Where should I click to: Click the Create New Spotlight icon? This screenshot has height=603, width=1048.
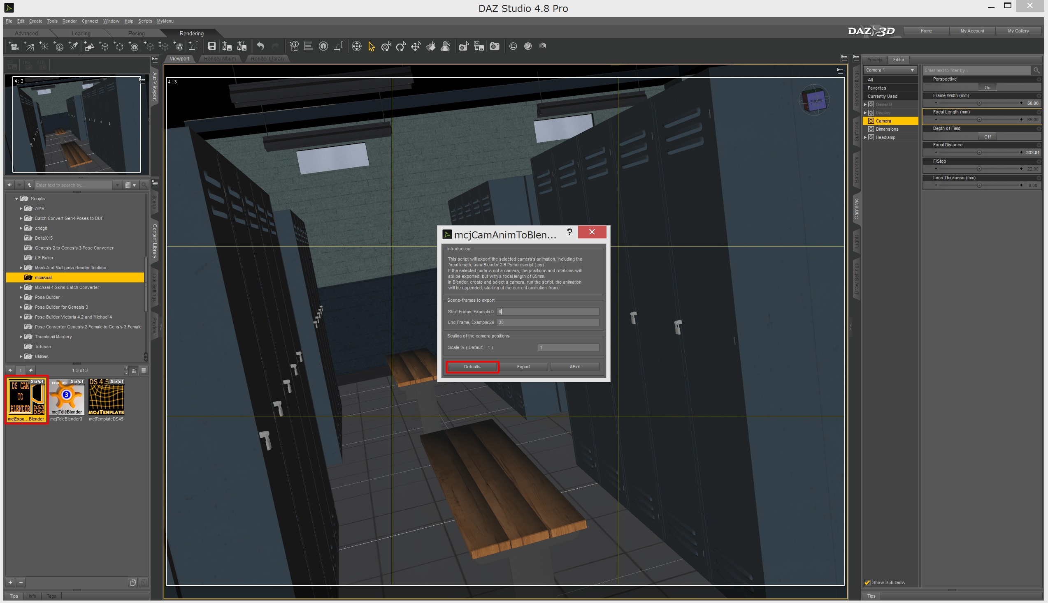pos(74,46)
